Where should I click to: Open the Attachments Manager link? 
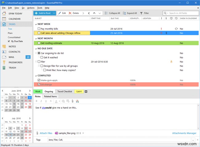[x=184, y=133]
